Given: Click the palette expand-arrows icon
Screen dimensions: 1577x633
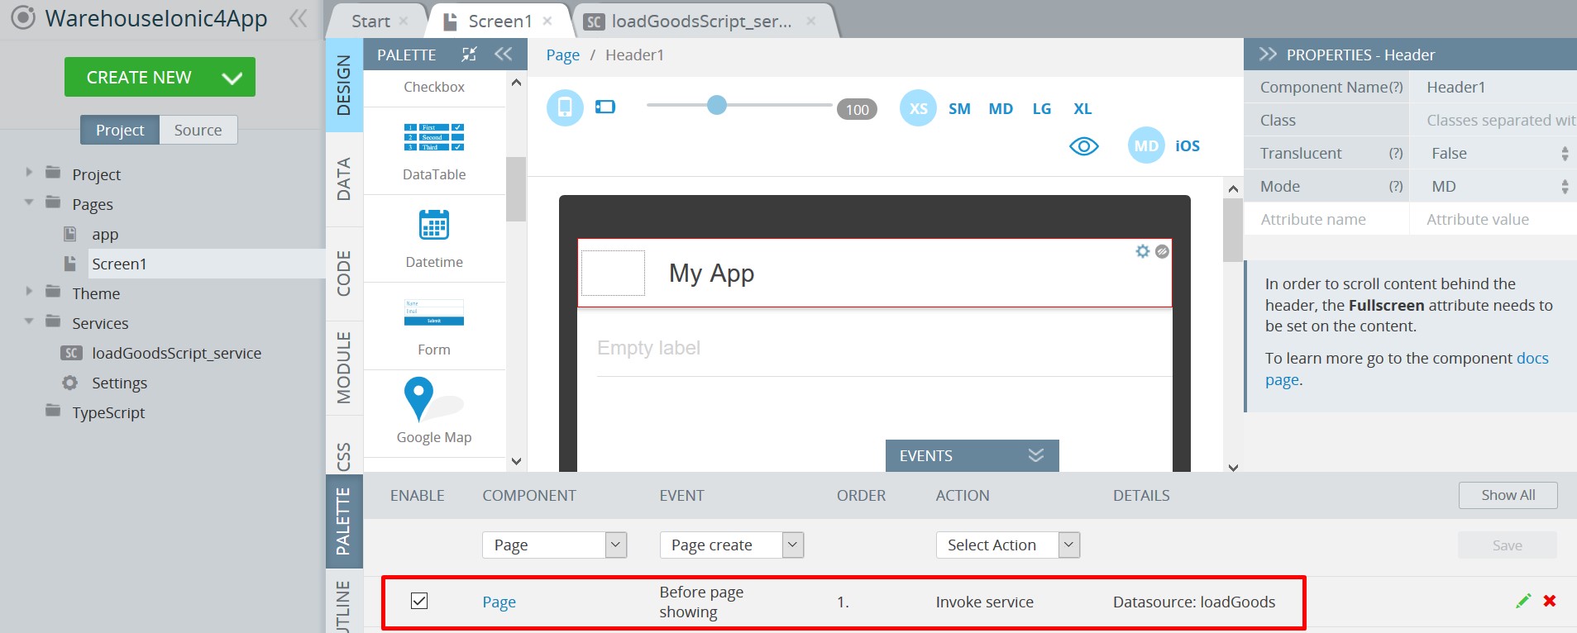Looking at the screenshot, I should pyautogui.click(x=469, y=55).
